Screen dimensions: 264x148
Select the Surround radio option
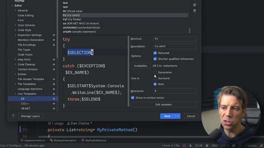click(x=155, y=79)
